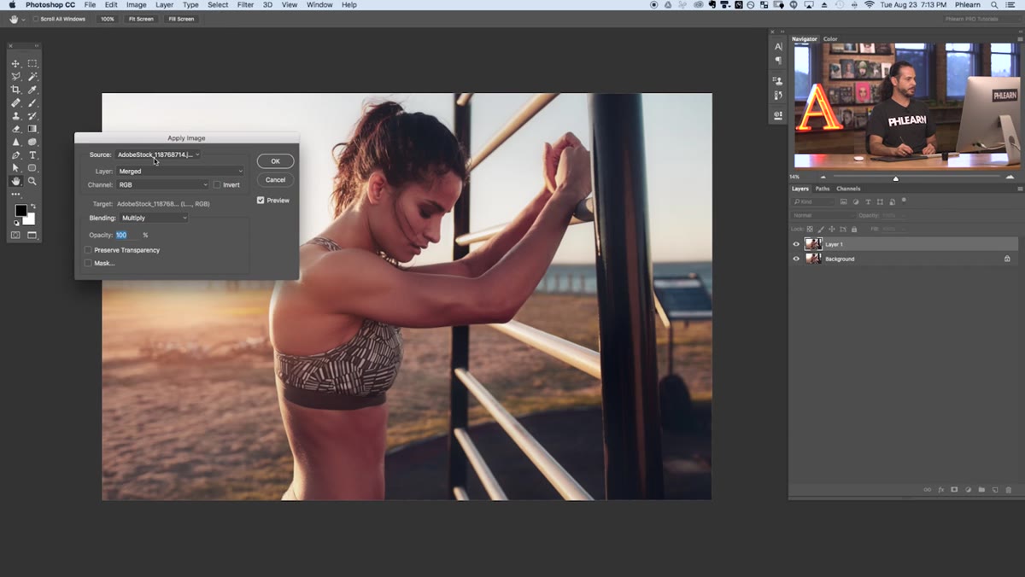Open the Filter menu
The image size is (1025, 577).
pyautogui.click(x=245, y=5)
